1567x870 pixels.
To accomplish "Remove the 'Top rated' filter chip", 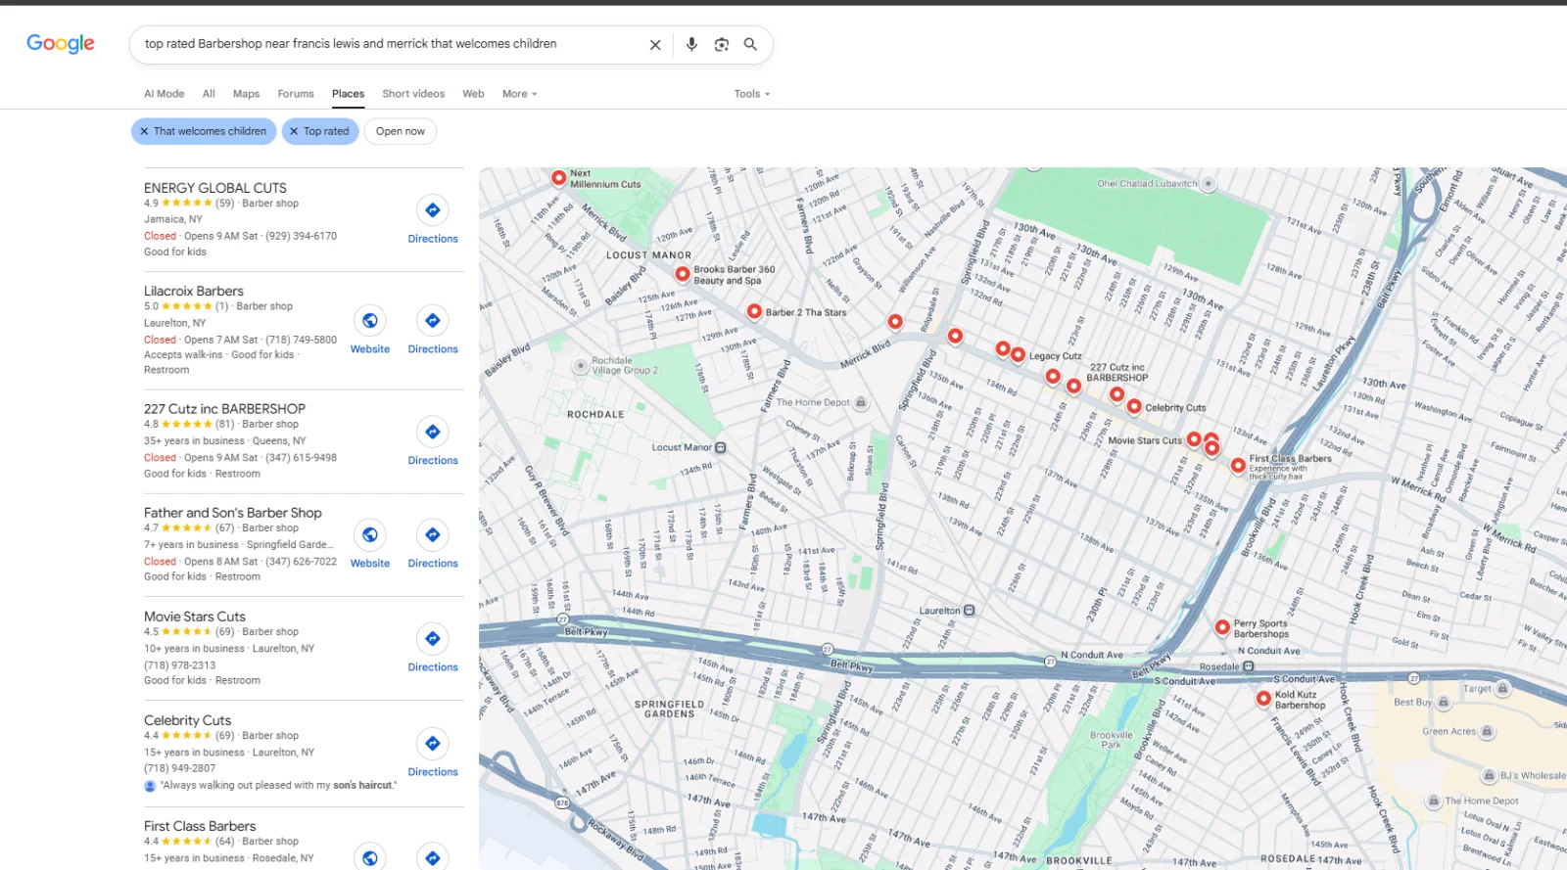I will click(x=320, y=131).
